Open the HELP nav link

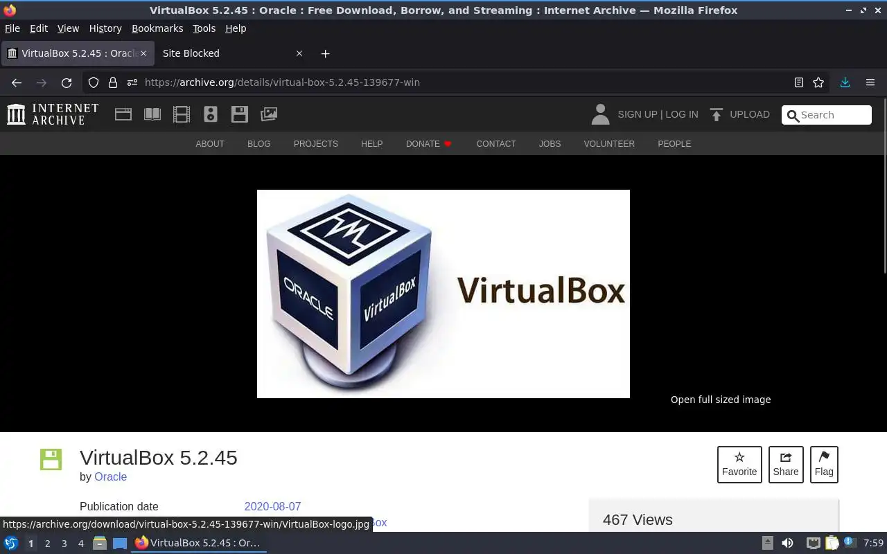[x=372, y=144]
